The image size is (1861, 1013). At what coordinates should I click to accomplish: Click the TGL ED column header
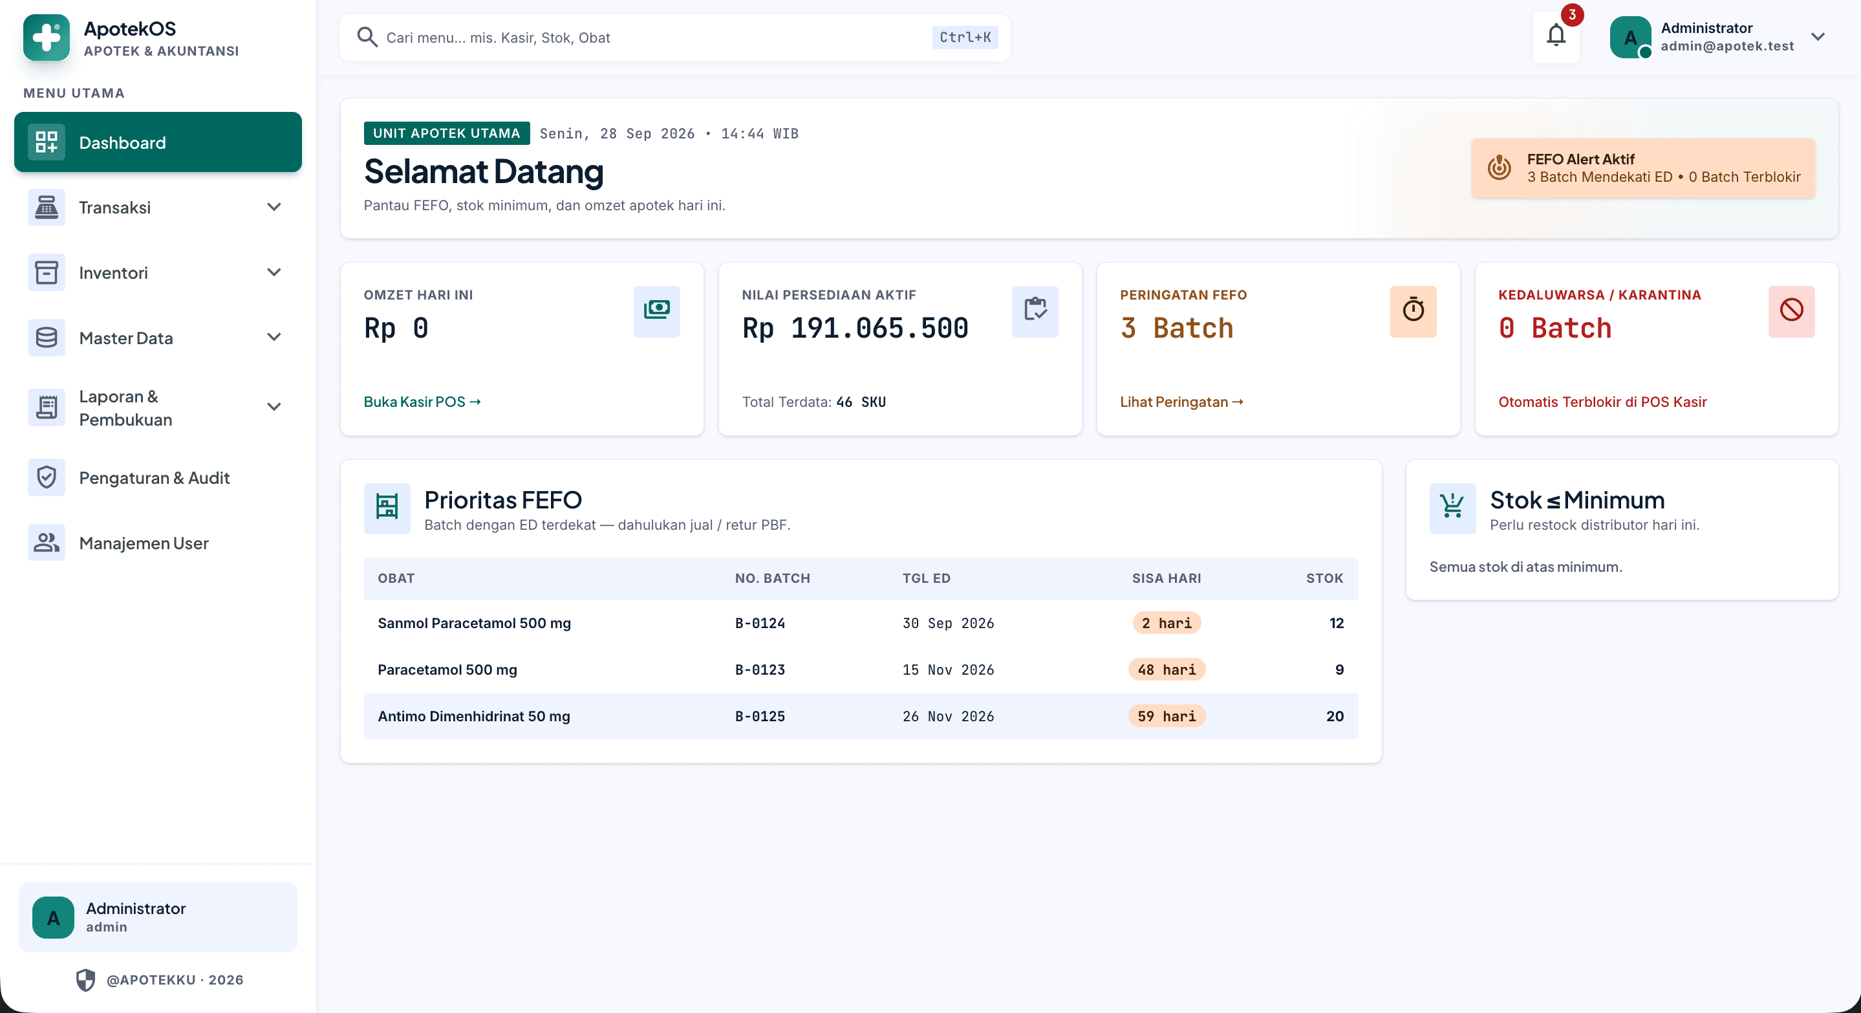click(x=926, y=578)
